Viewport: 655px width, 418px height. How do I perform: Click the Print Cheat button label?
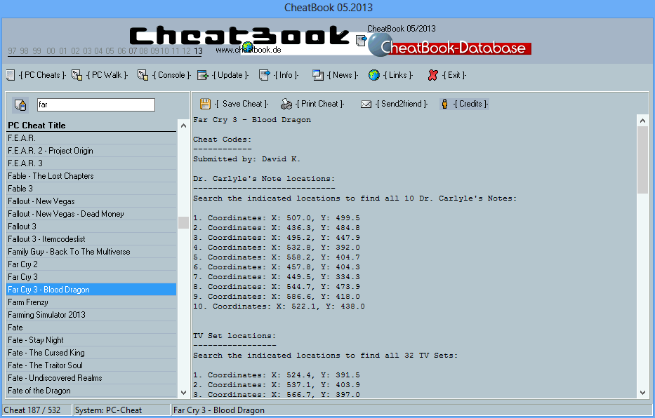320,104
